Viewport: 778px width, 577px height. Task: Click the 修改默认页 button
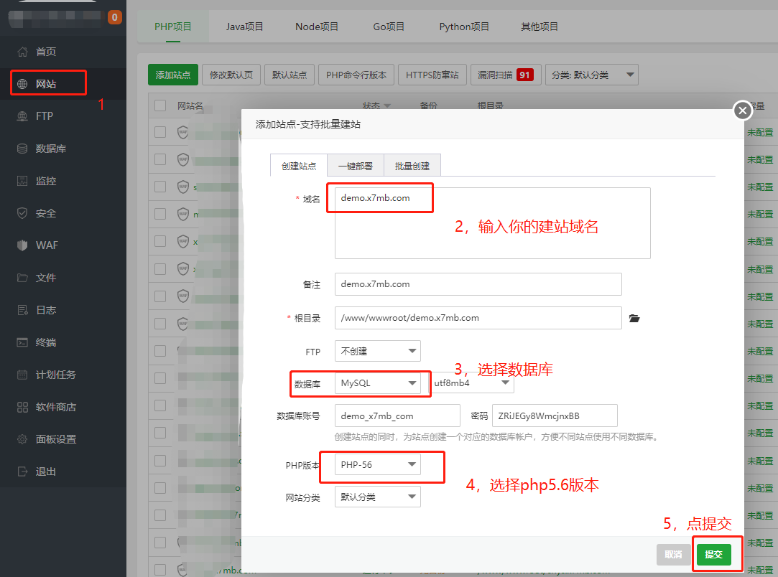pos(231,75)
